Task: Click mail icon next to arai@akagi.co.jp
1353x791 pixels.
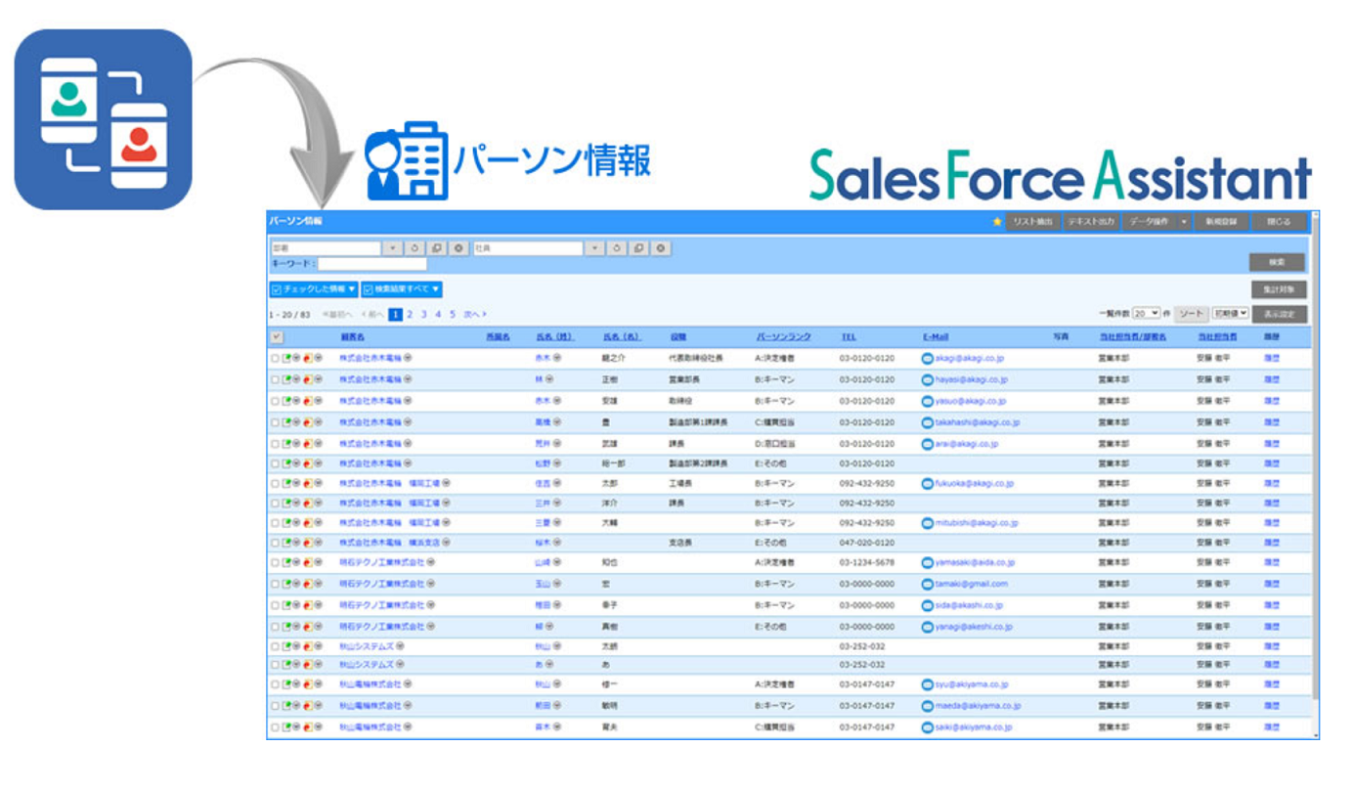Action: coord(927,444)
